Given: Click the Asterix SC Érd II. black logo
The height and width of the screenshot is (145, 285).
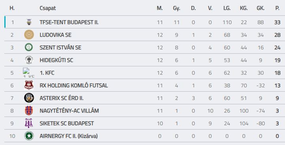Looking at the screenshot, I should [x=29, y=98].
